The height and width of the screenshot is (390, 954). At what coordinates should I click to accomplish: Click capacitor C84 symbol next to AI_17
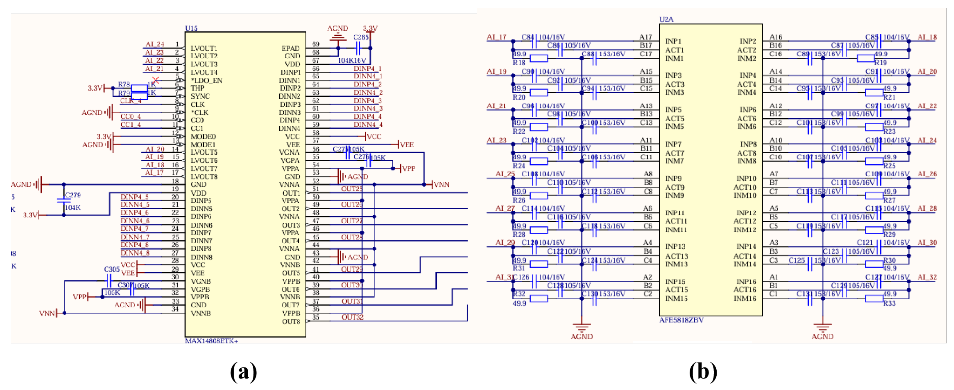[x=534, y=41]
